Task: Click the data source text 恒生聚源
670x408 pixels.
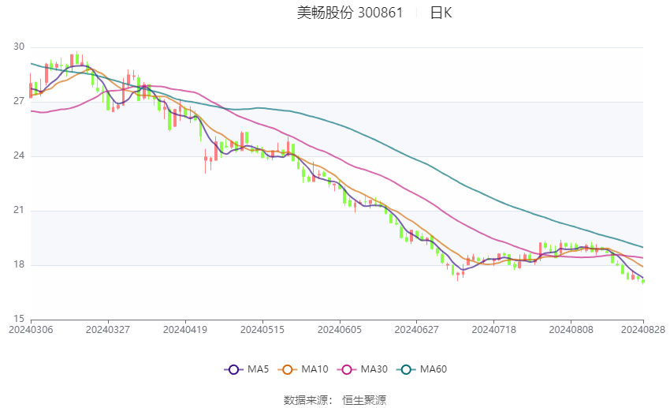Action: [364, 400]
